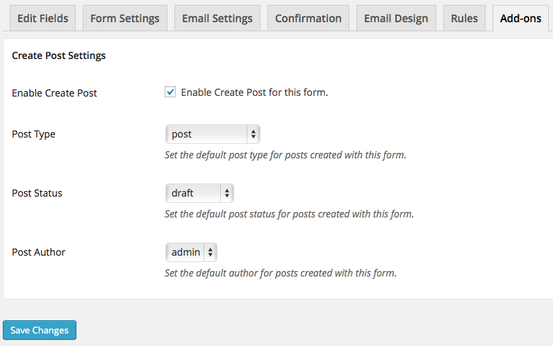The height and width of the screenshot is (346, 553).
Task: Click the Post Type field label
Action: 33,134
